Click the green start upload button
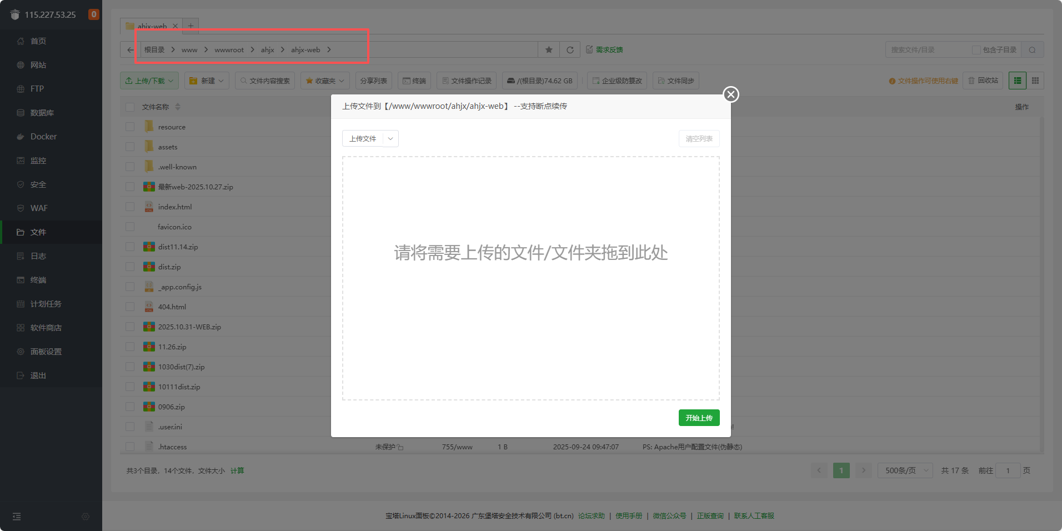Screen dimensions: 1062x531 point(699,418)
